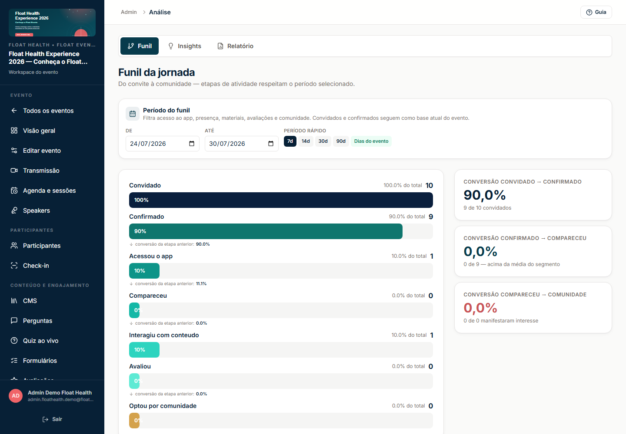Click the help icon in Guia button
Screen dimensions: 626x434
[x=589, y=12]
